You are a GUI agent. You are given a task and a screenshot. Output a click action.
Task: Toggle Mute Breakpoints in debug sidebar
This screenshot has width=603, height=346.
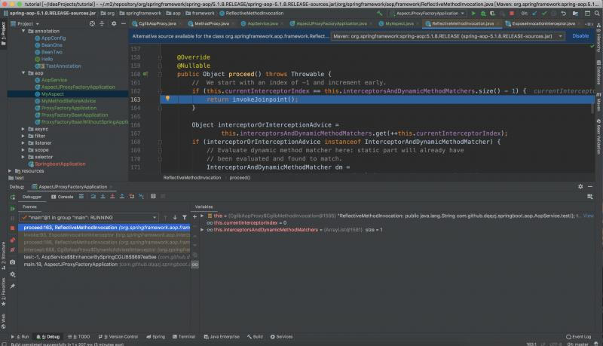[13, 250]
